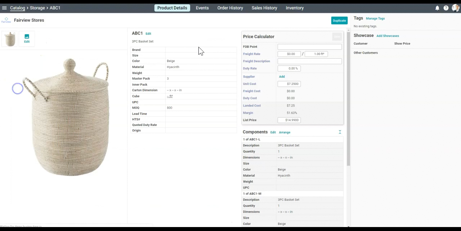Viewport: 461px width, 231px height.
Task: Go to the Inventory tab
Action: click(x=295, y=8)
